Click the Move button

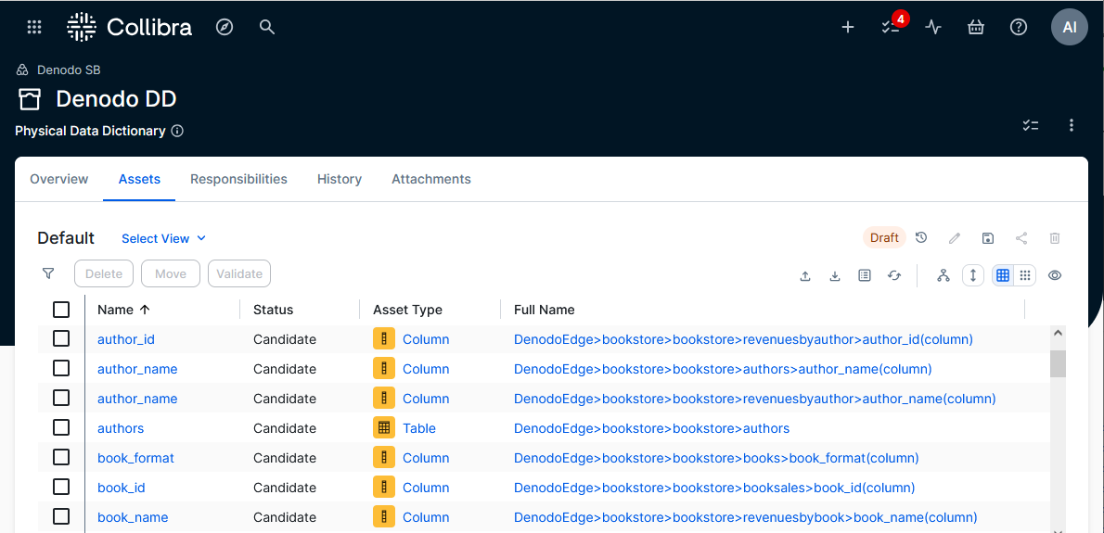(171, 273)
